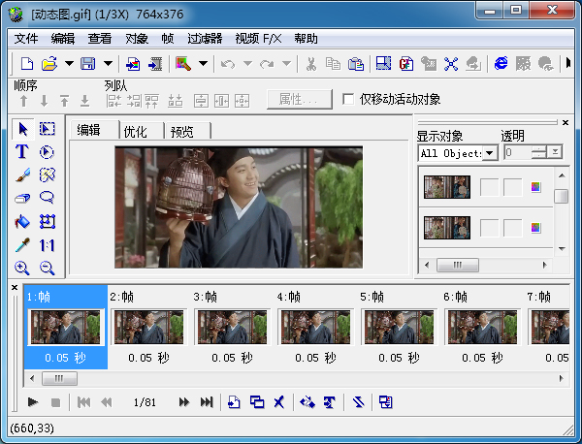Click the banner text icon in the bottom toolbar
This screenshot has height=444, width=582.
pos(329,401)
